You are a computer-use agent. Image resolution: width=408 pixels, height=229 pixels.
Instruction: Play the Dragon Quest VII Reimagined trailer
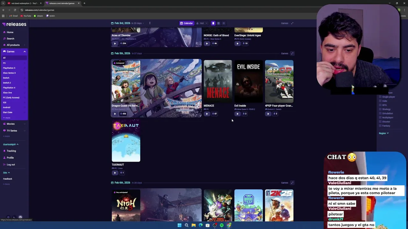click(x=115, y=114)
